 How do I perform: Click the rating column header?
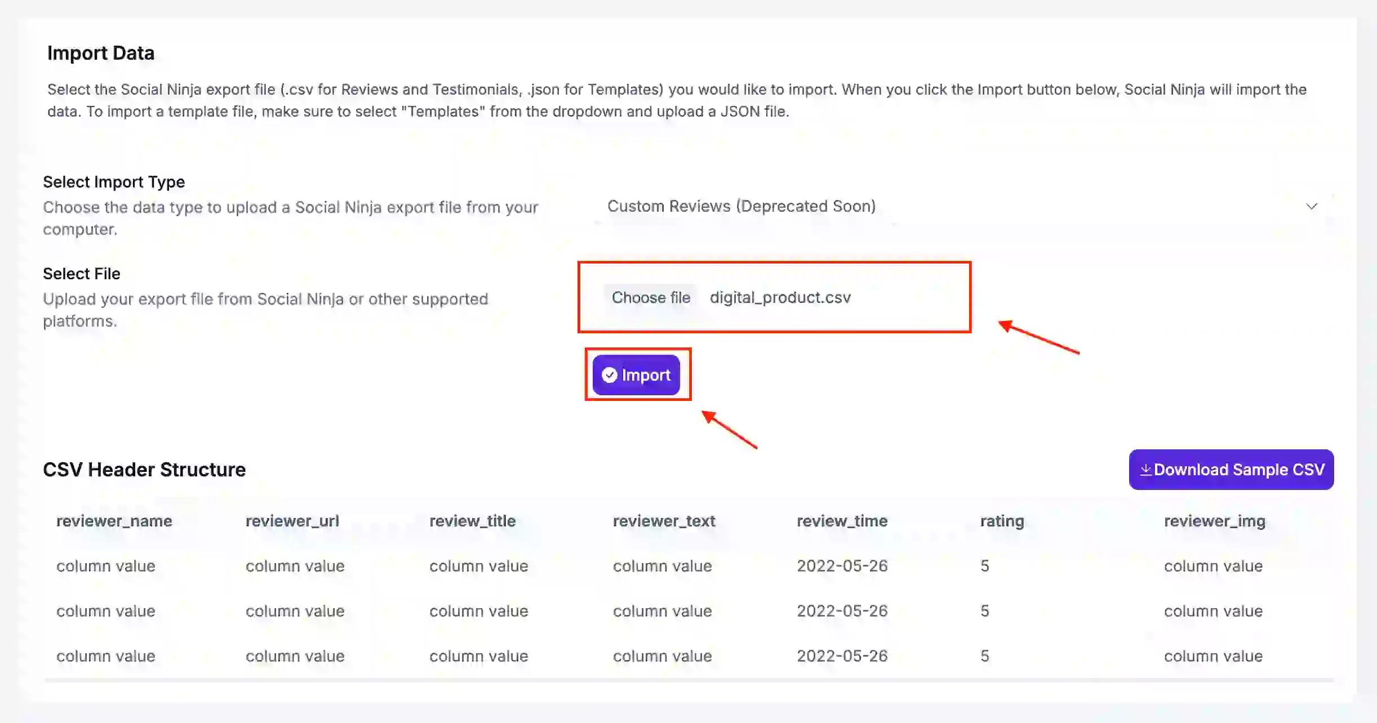tap(1002, 521)
